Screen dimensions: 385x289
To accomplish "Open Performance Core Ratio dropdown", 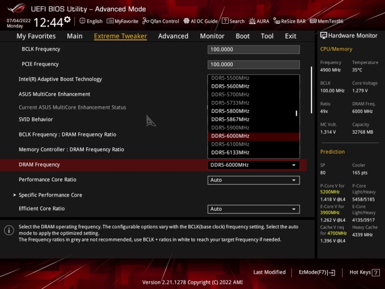I will tap(254, 180).
